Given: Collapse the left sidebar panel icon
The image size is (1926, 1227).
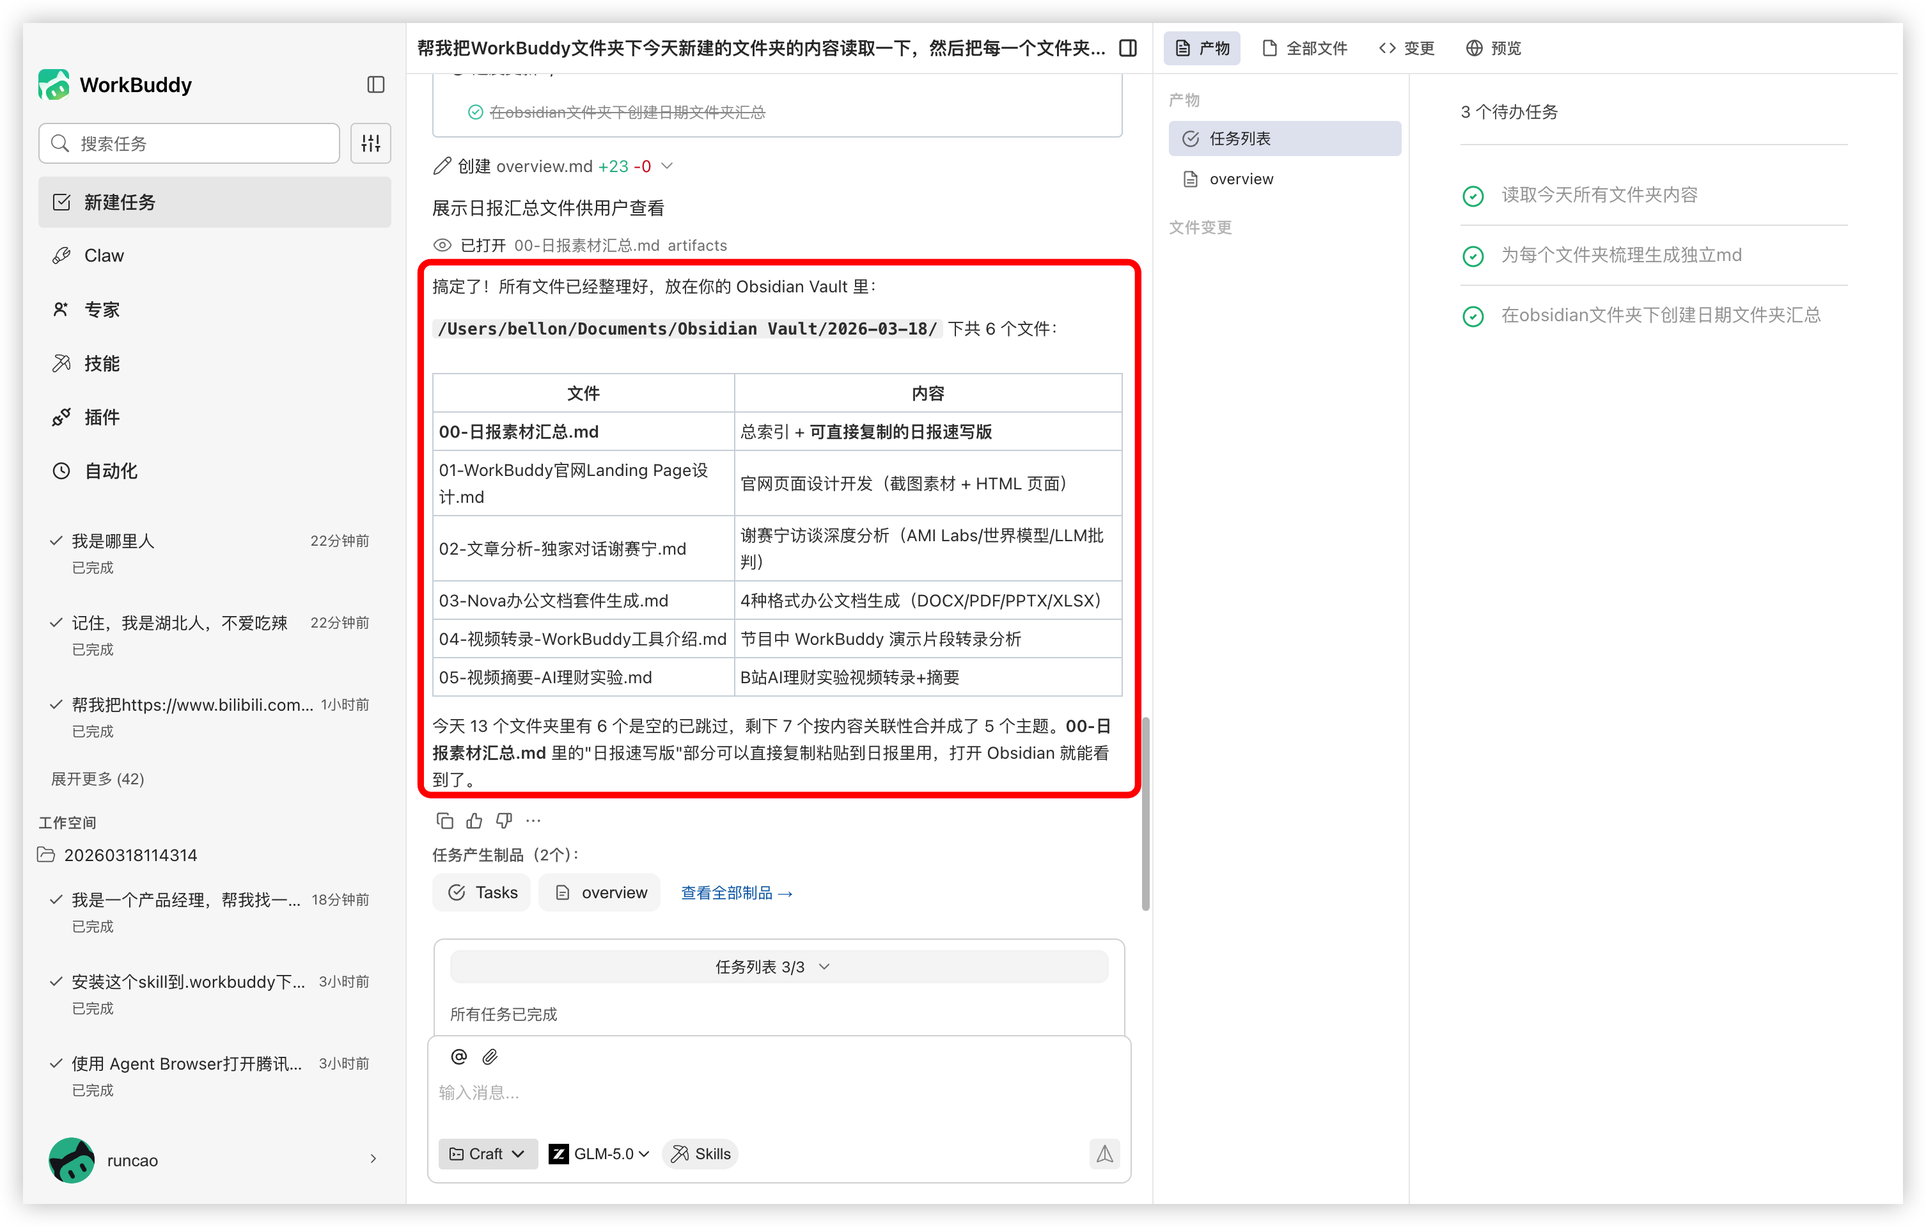Looking at the screenshot, I should coord(375,85).
